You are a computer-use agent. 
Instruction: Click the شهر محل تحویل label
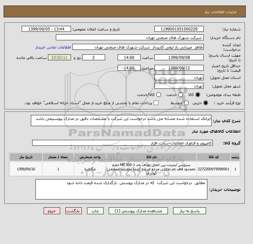pyautogui.click(x=226, y=86)
